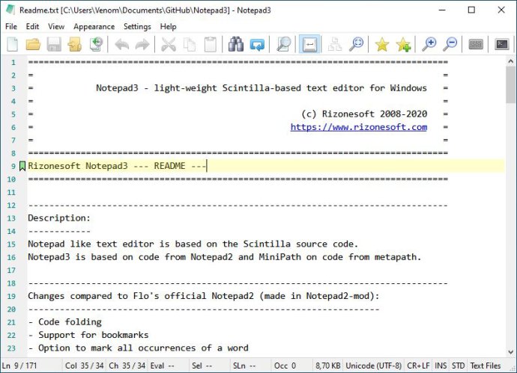Click '- Code folding' on line 21

pos(65,321)
